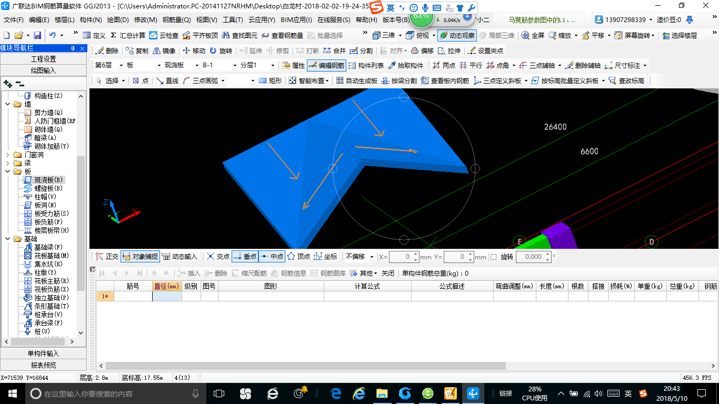Toggle 编辑钢筋 edit rebar mode
The width and height of the screenshot is (719, 404).
point(327,65)
